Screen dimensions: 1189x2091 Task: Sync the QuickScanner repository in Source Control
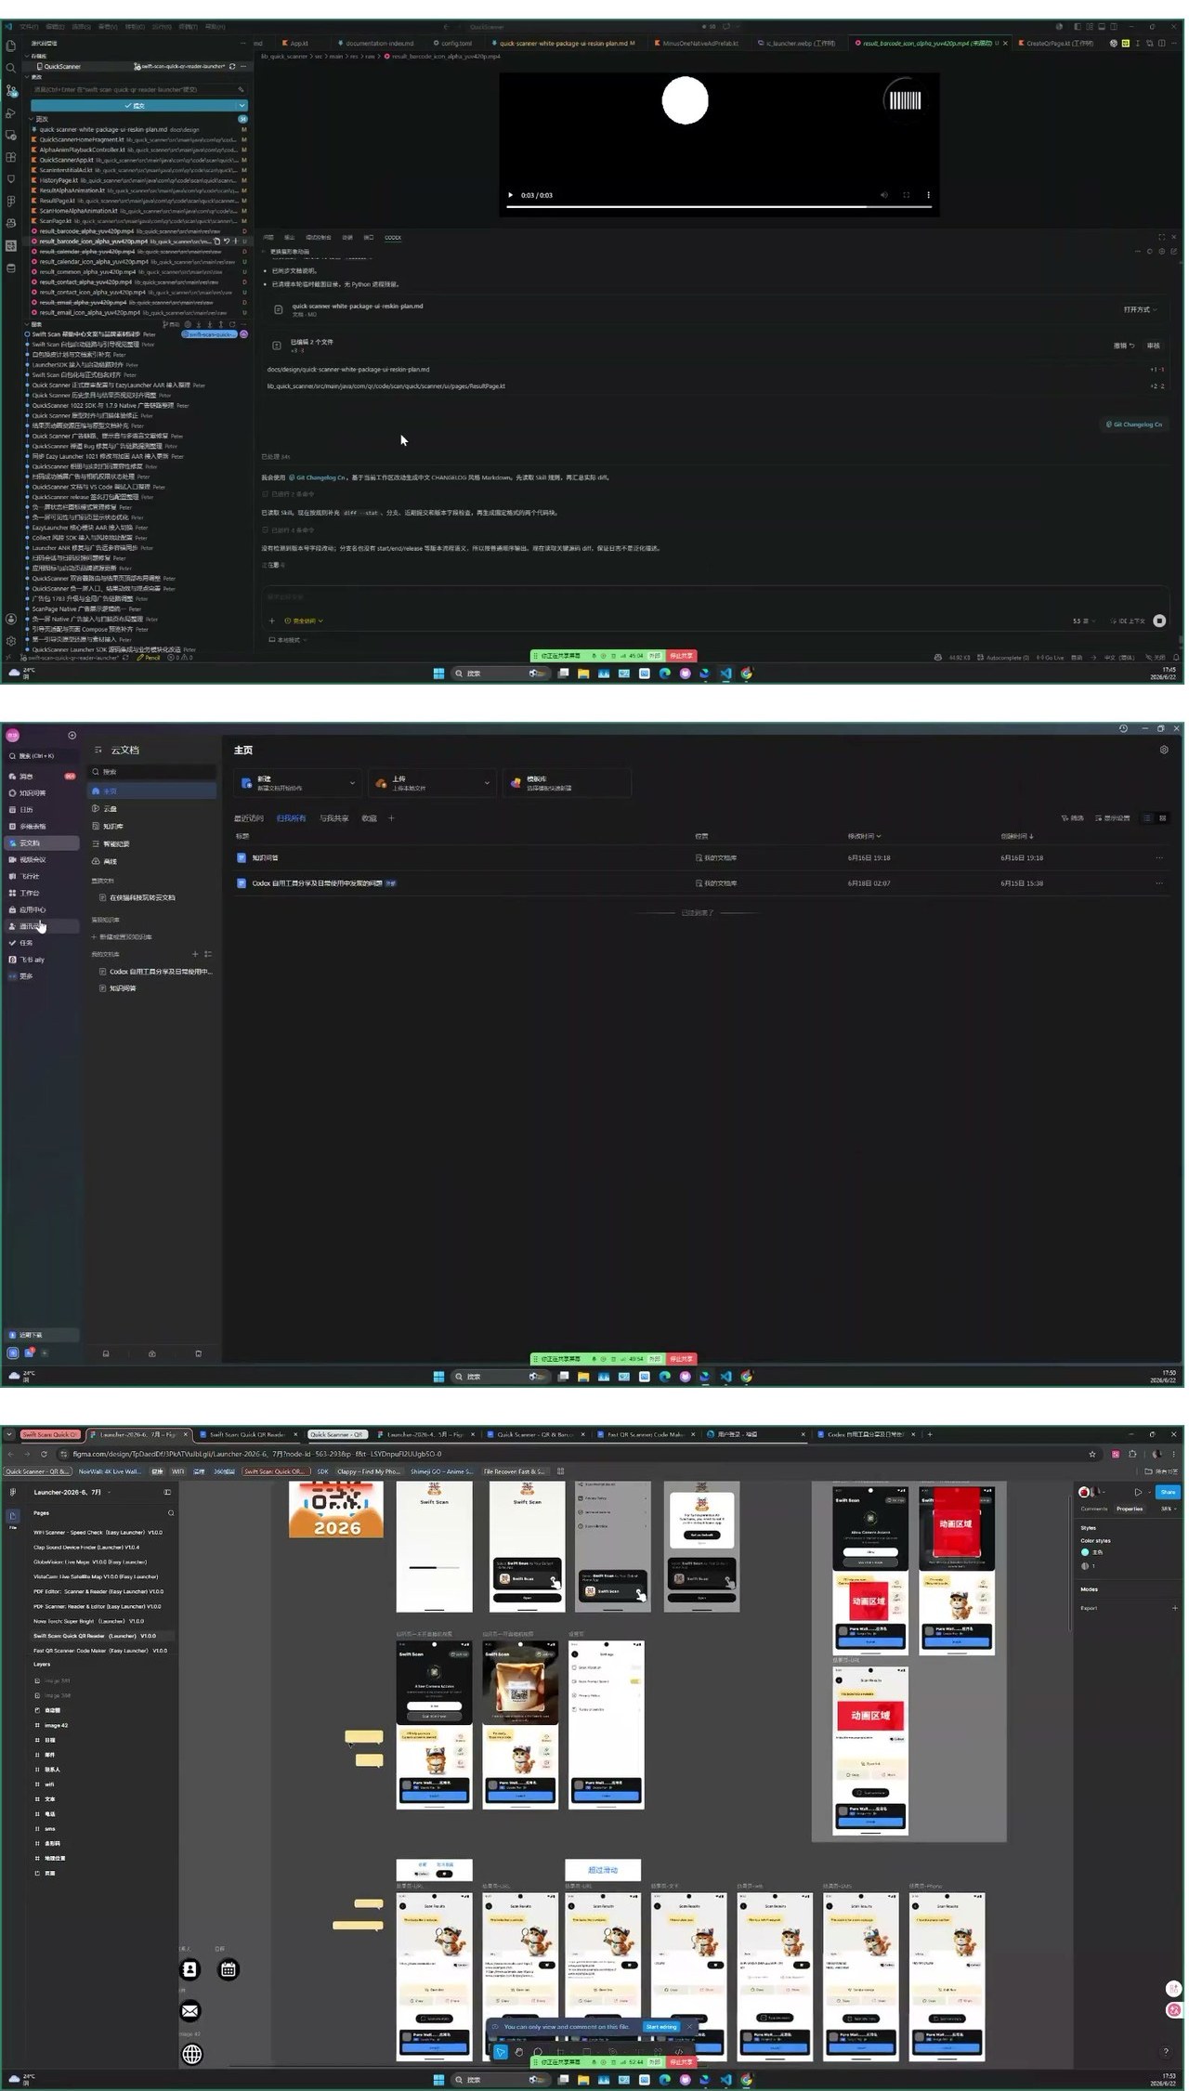(x=232, y=67)
